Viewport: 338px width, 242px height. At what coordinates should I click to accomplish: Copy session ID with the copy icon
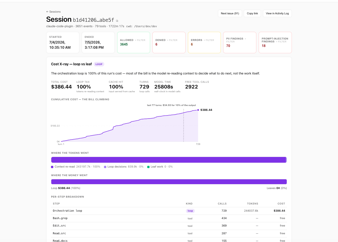coord(117,21)
